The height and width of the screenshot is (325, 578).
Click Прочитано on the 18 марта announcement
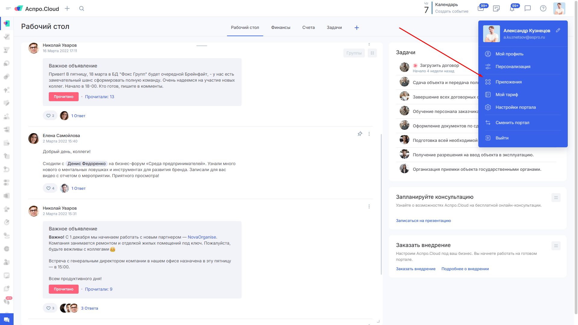tap(64, 97)
